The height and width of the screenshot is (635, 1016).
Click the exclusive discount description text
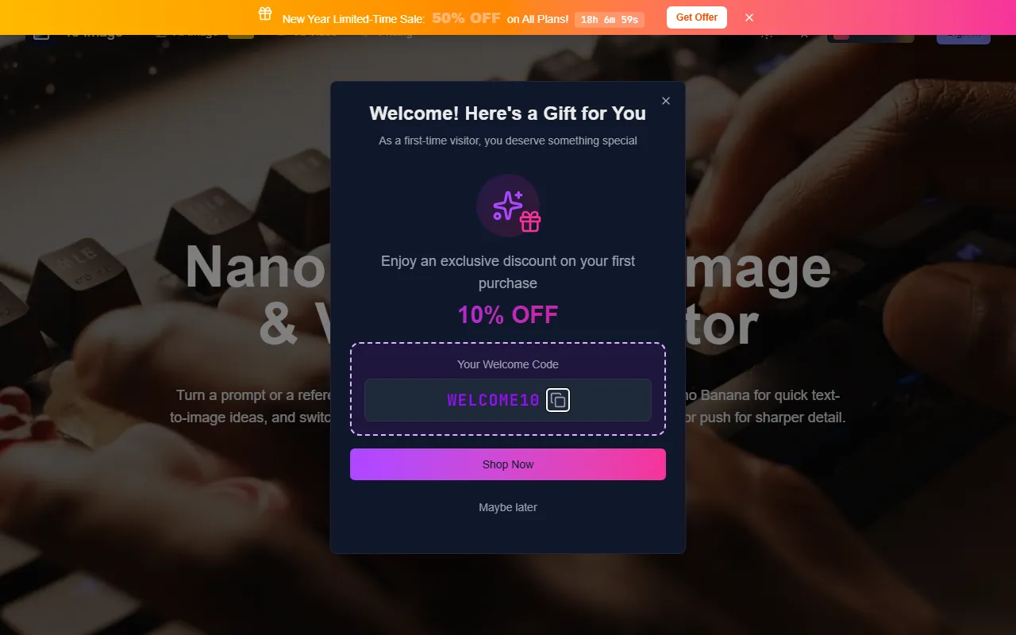point(508,272)
